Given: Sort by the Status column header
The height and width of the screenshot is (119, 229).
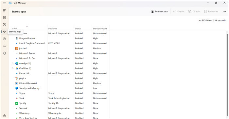Looking at the screenshot, I should coord(78,28).
